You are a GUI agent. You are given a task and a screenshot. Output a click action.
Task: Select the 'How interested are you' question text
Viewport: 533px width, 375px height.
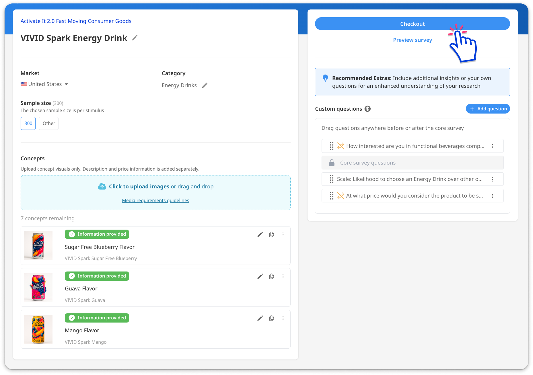click(415, 146)
